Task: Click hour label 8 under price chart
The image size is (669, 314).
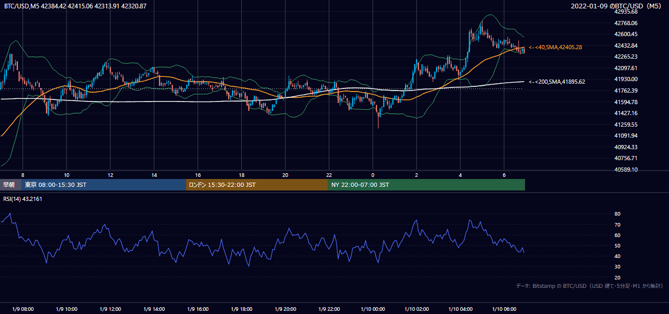Action: pyautogui.click(x=23, y=175)
